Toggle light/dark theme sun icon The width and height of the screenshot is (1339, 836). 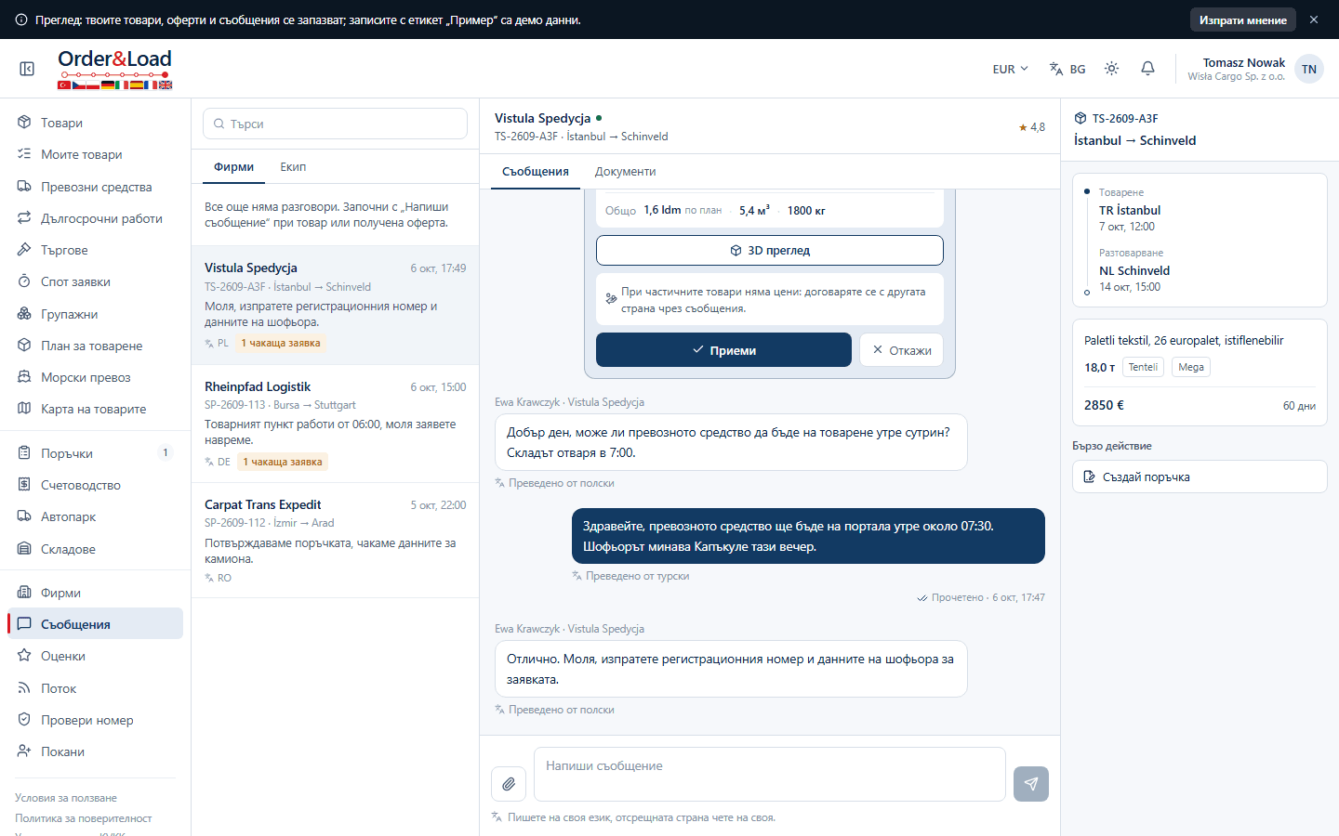tap(1111, 69)
